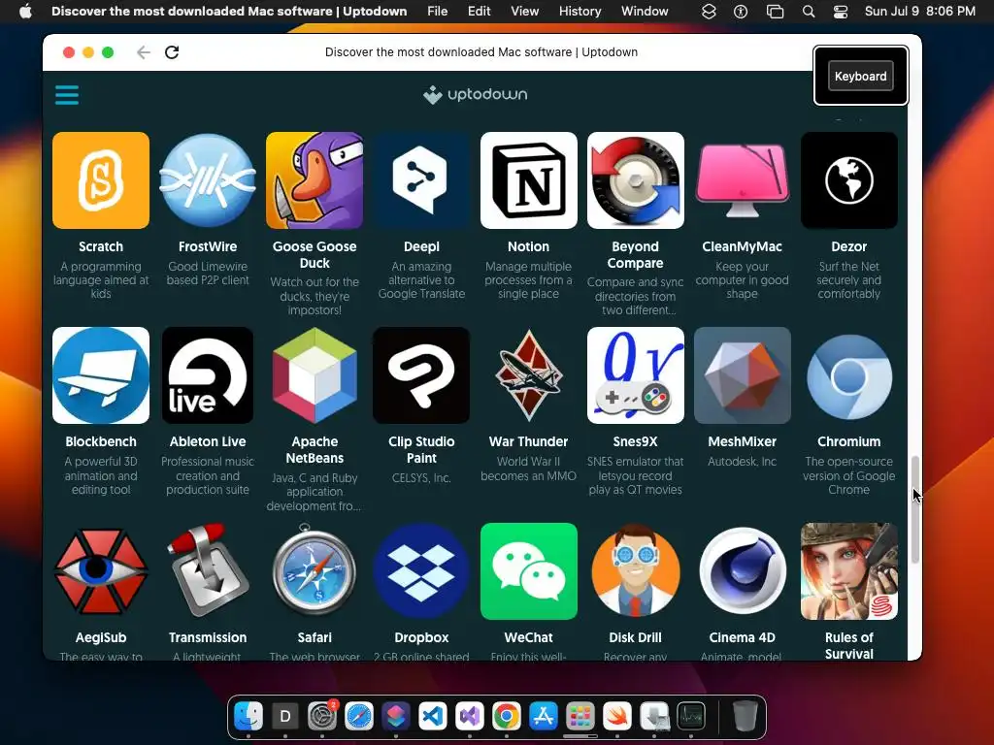Click the Chromium title link
The image size is (994, 745).
(x=848, y=441)
